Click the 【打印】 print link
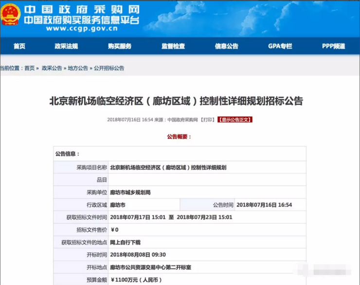The image size is (360, 285). (208, 120)
